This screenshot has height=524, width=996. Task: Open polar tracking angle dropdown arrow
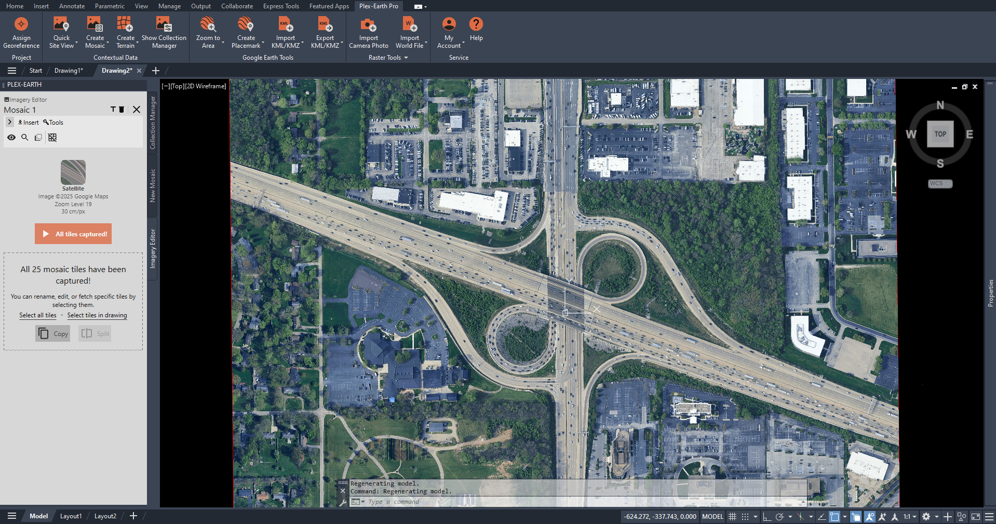(x=790, y=517)
